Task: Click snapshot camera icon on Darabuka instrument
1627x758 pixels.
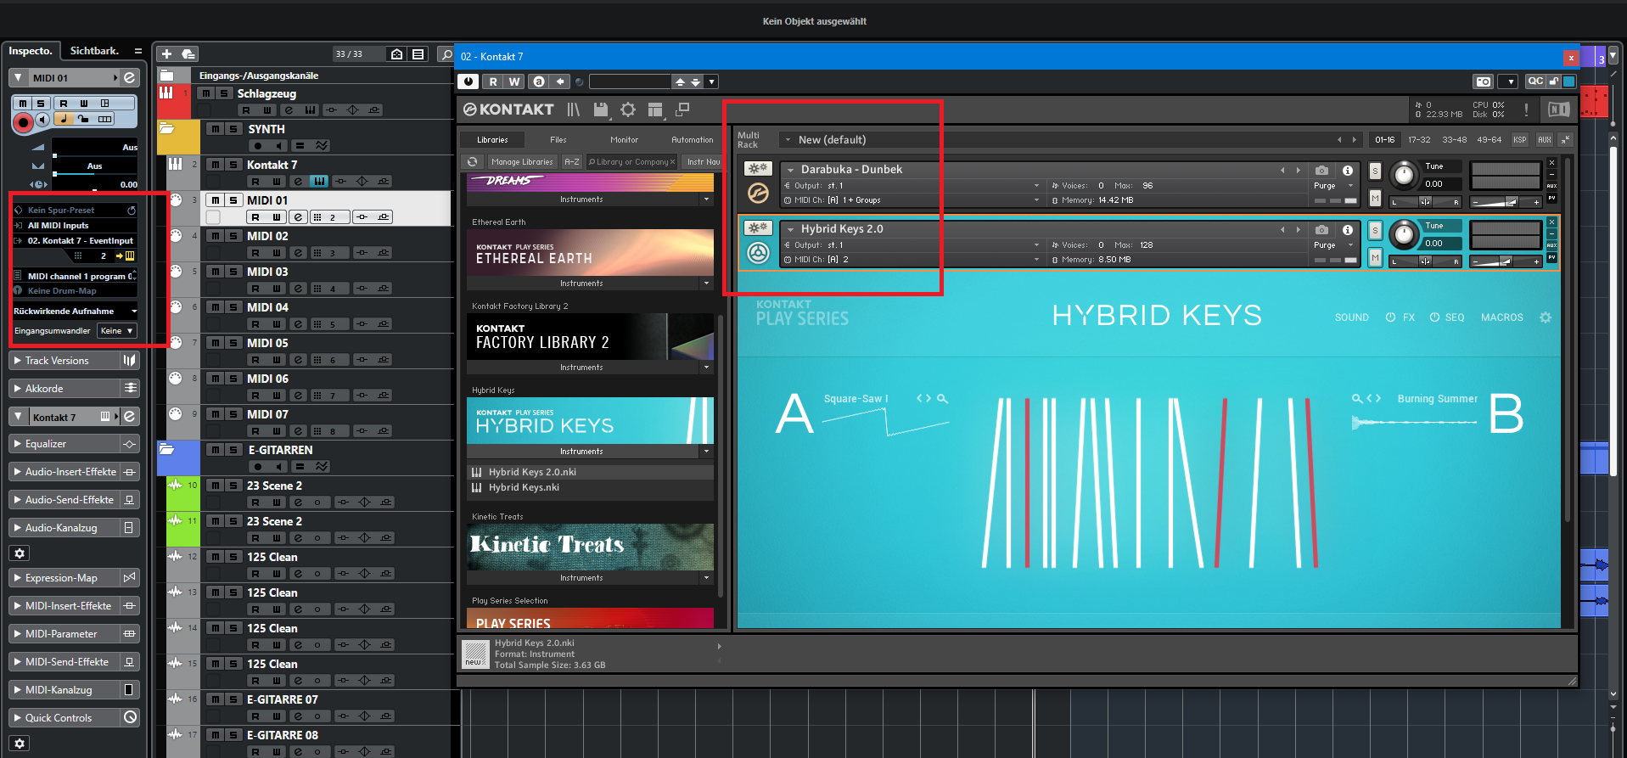Action: (1321, 171)
